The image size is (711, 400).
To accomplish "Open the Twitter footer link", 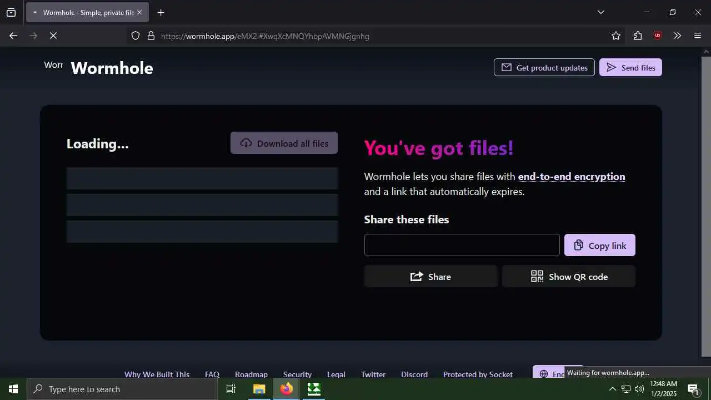I will pos(373,374).
